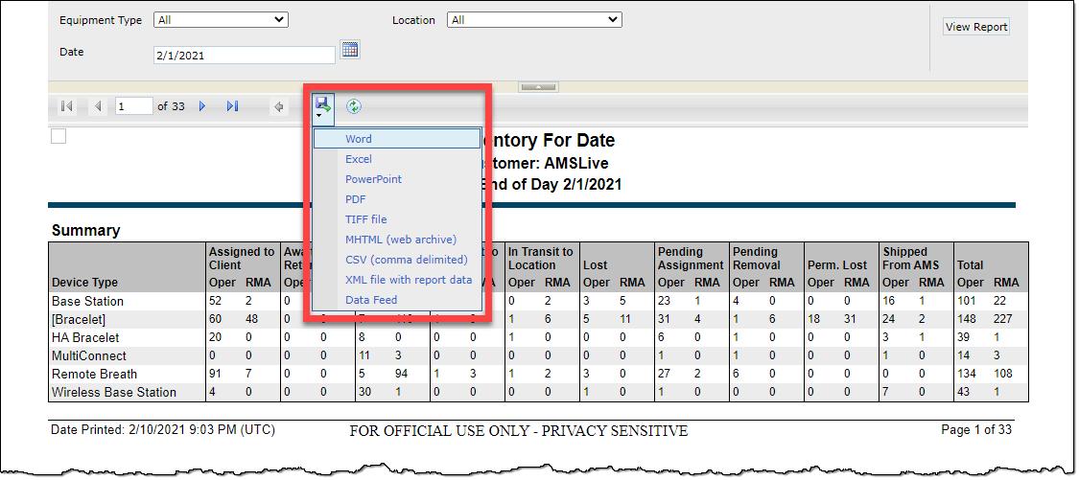Advance to next report page
1079x480 pixels.
point(202,106)
